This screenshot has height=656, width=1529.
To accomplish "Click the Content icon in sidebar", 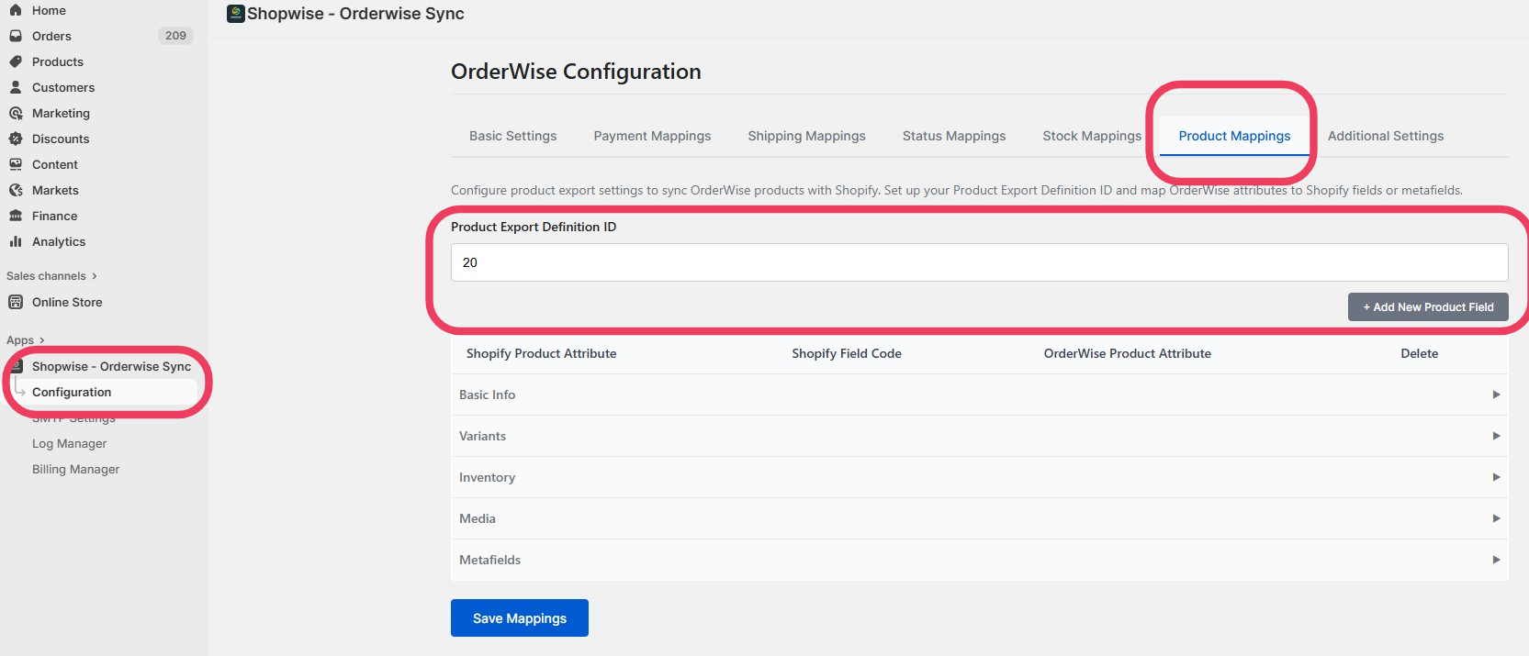I will tap(16, 164).
